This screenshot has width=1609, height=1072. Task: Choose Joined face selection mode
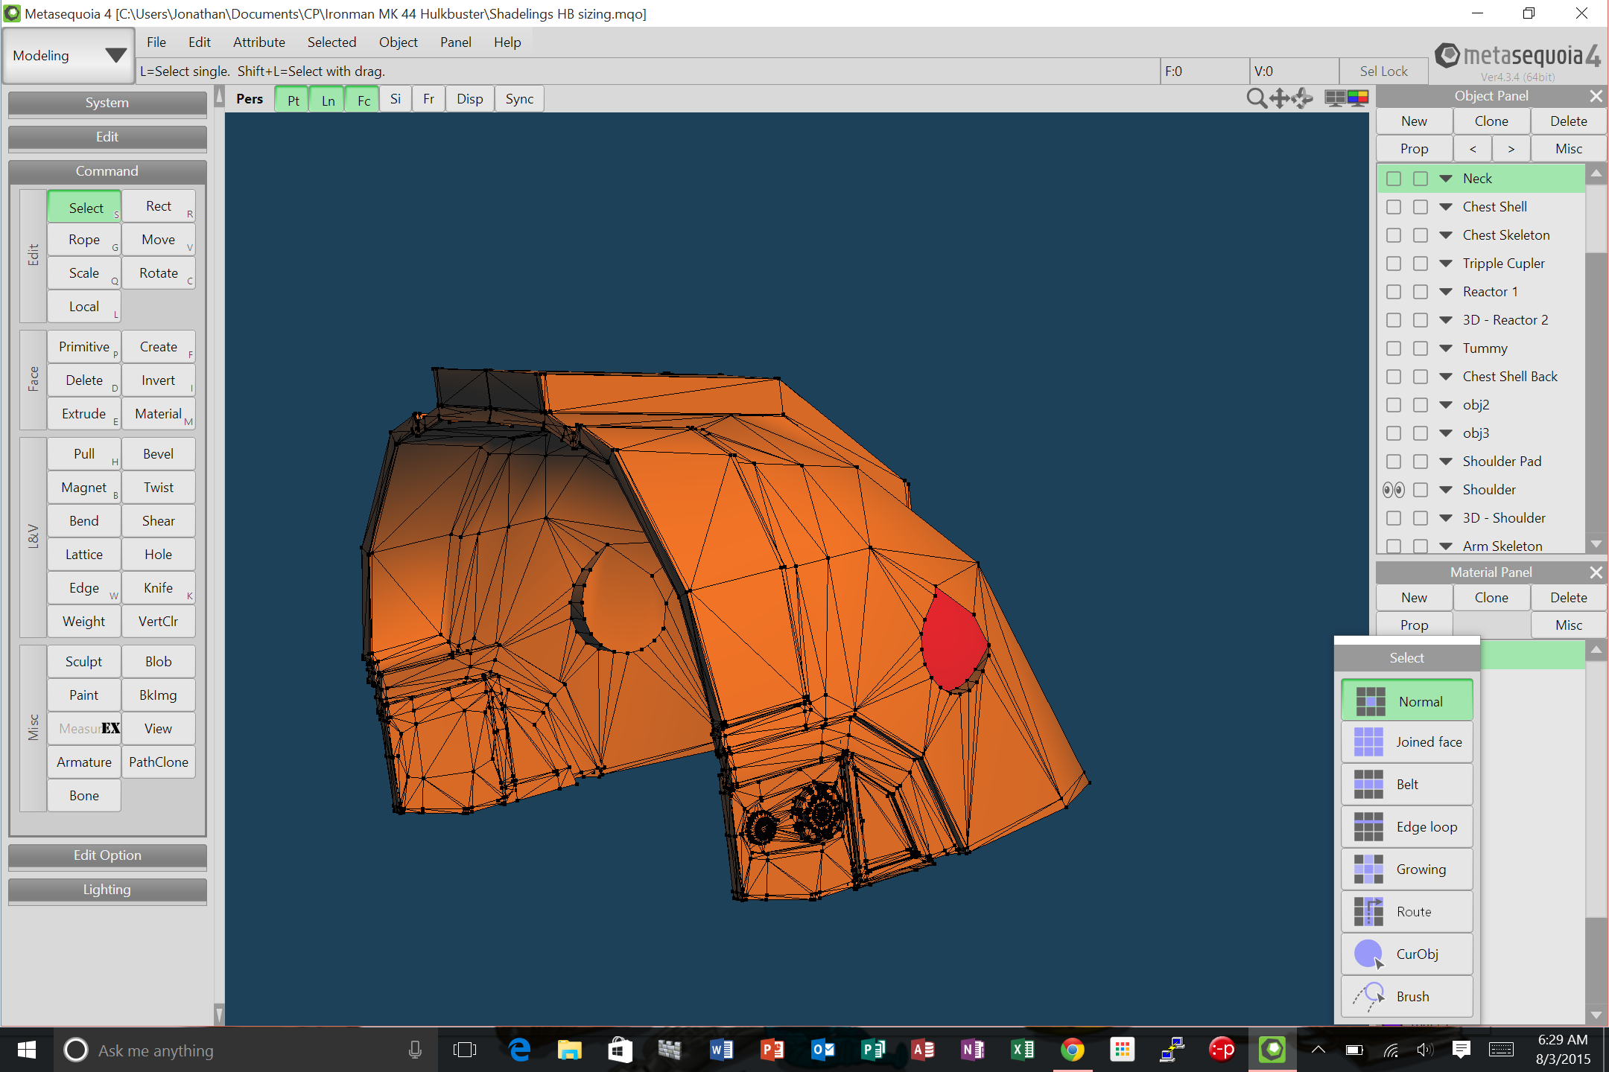[1406, 742]
